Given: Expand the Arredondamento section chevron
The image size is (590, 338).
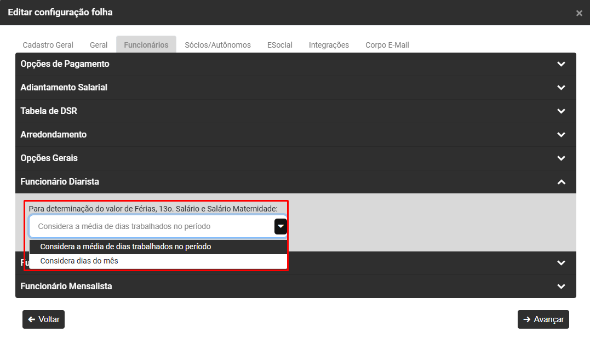Looking at the screenshot, I should point(561,134).
